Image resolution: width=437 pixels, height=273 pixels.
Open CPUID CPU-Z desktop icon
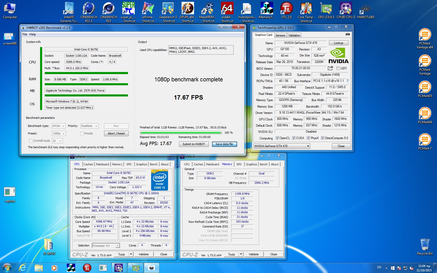(346, 11)
